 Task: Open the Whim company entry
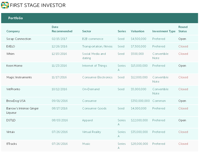click(x=10, y=54)
